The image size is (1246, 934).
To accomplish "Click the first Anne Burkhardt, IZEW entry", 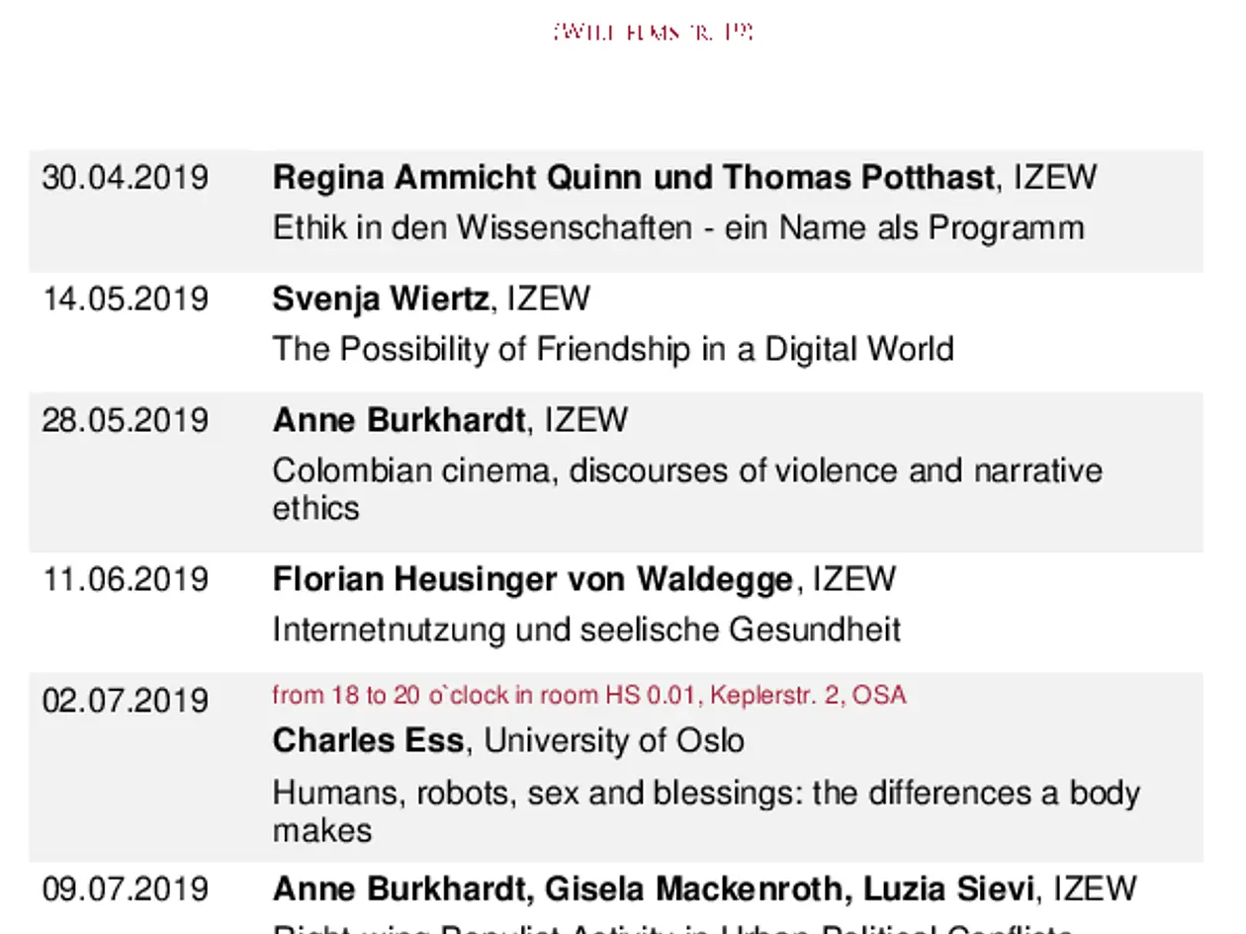I will [450, 420].
